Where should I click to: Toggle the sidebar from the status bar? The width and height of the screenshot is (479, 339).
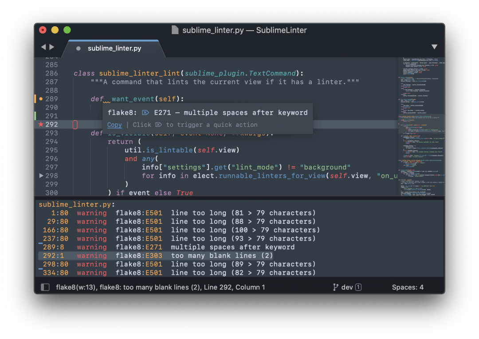click(x=45, y=287)
